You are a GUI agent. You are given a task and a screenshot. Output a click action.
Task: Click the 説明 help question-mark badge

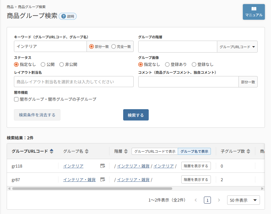[68, 17]
